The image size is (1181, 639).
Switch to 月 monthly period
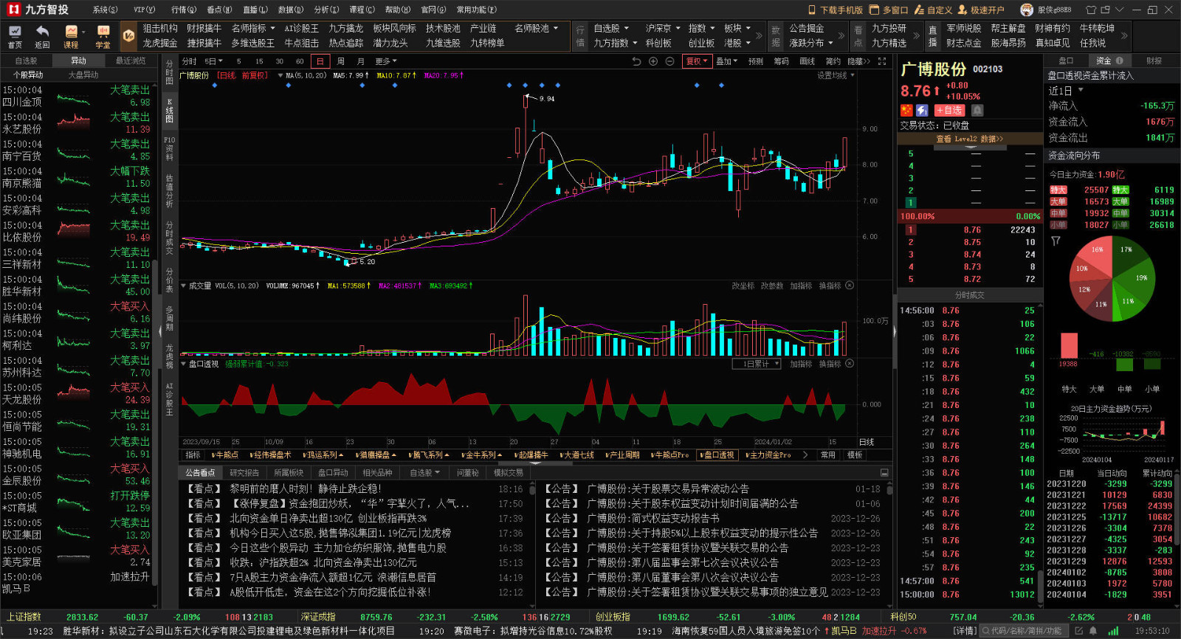[360, 61]
